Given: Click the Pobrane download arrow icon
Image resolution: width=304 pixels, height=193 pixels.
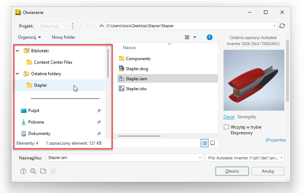Looking at the screenshot, I should (24, 122).
